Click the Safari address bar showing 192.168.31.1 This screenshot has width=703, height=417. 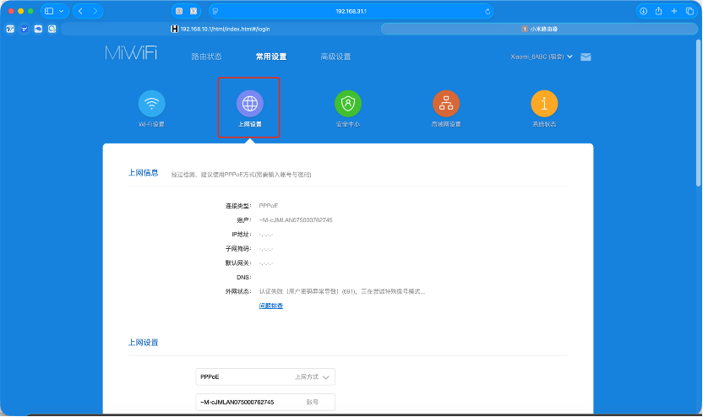(x=351, y=11)
